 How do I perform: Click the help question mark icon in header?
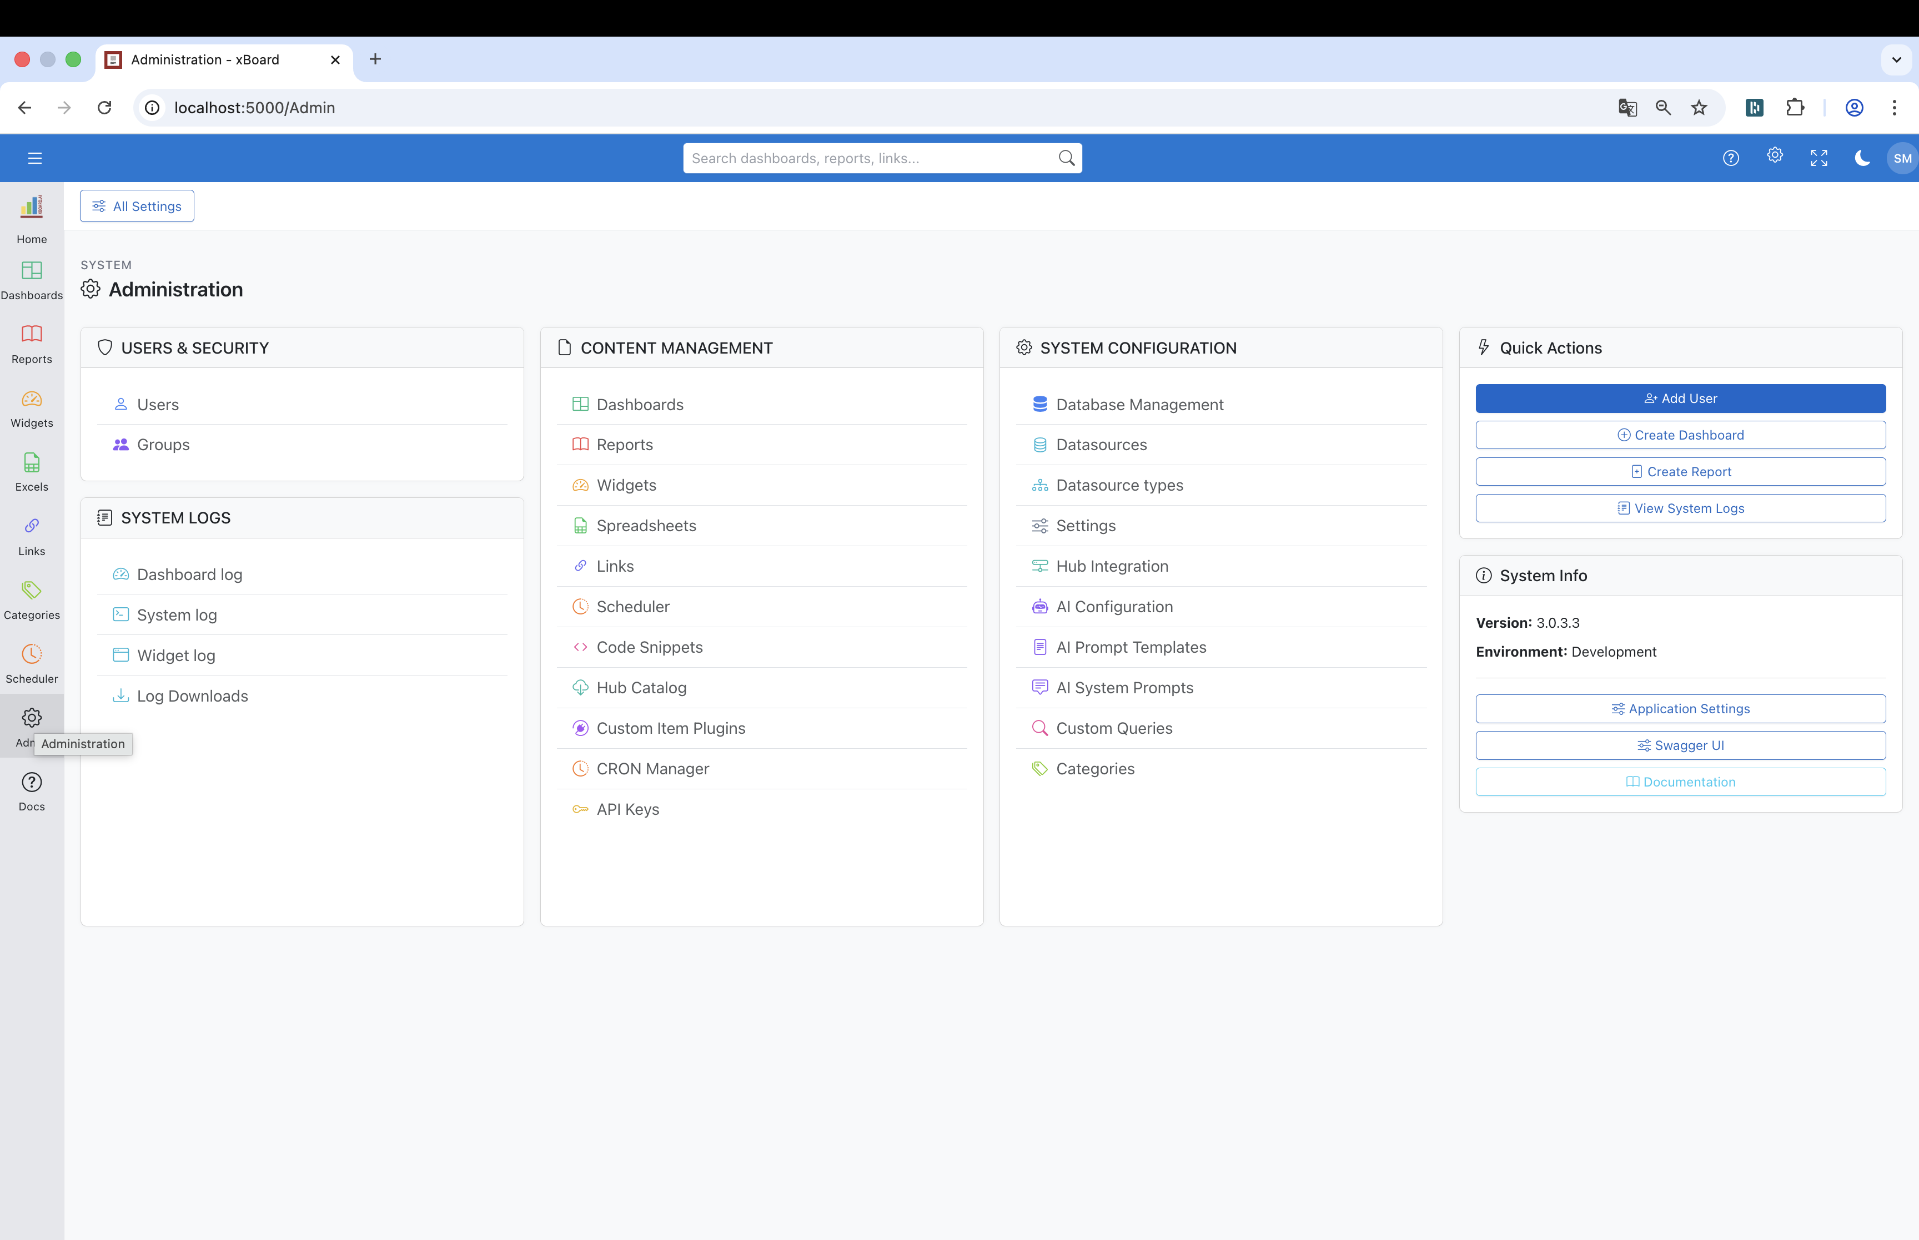(x=1731, y=158)
